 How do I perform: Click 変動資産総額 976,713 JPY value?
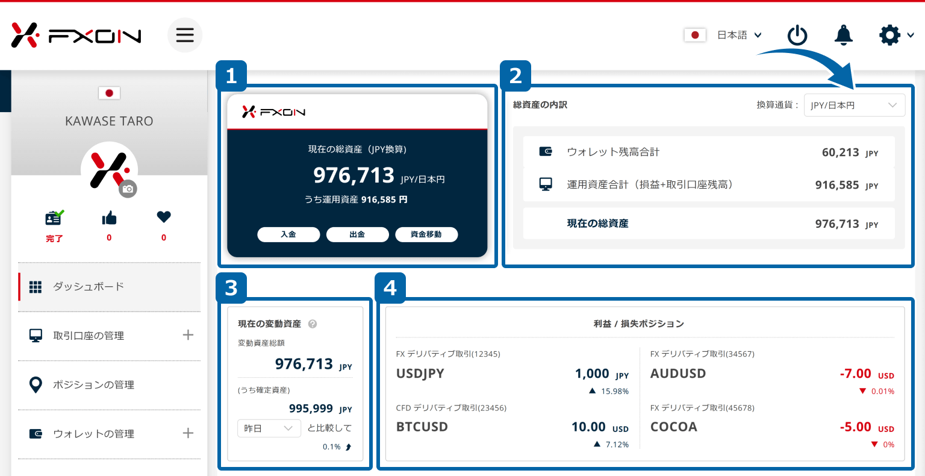tap(313, 364)
